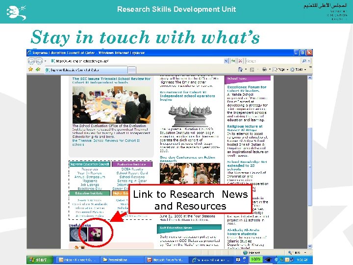Open the School Report Card link
The width and height of the screenshot is (353, 265).
pyautogui.click(x=132, y=173)
